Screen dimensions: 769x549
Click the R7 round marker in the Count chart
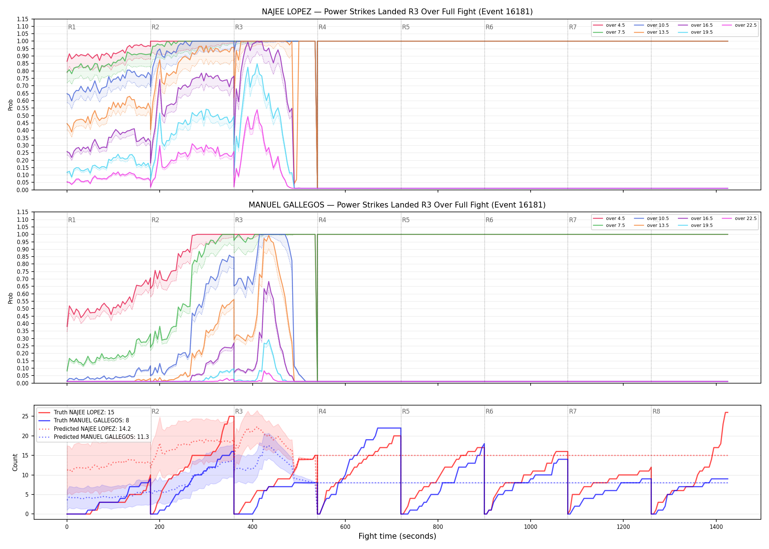click(x=573, y=411)
